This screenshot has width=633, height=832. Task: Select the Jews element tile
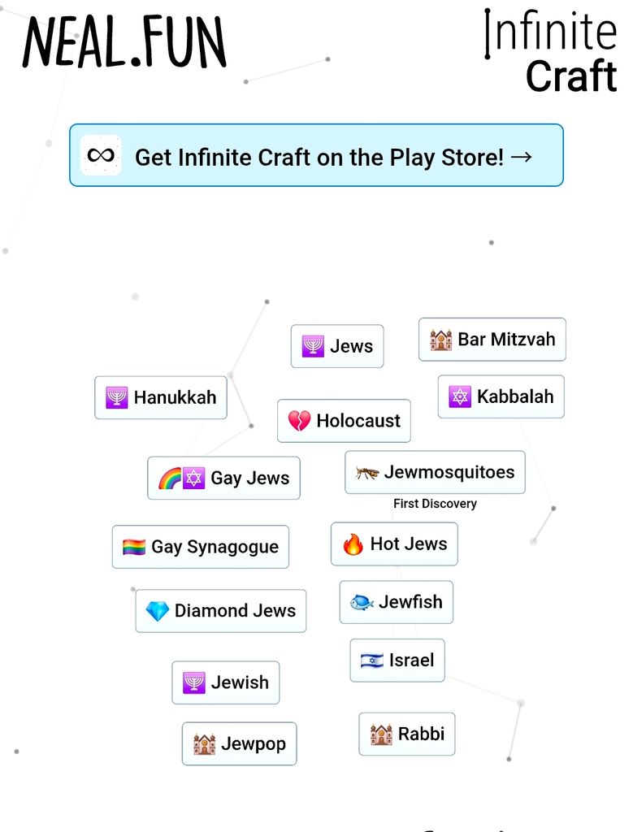coord(337,346)
